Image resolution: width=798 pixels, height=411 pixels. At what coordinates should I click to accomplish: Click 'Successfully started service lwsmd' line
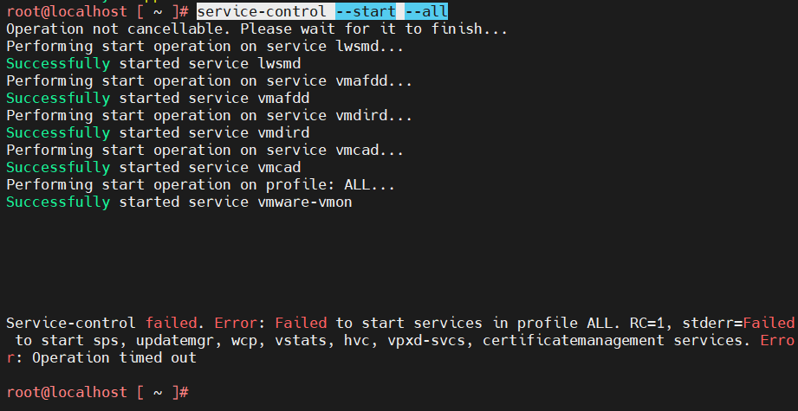[x=152, y=63]
